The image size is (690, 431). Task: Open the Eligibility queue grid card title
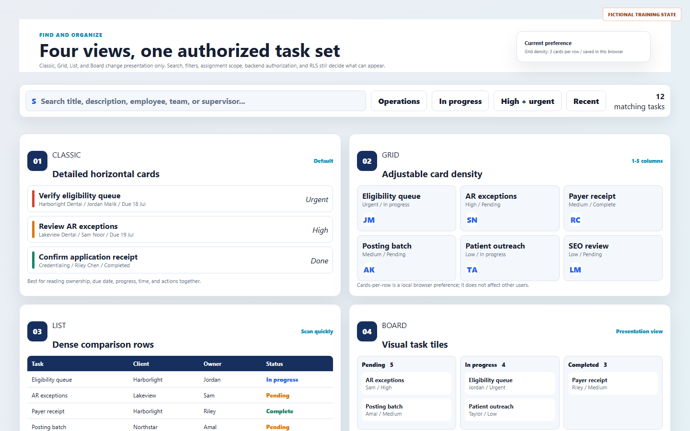[391, 196]
